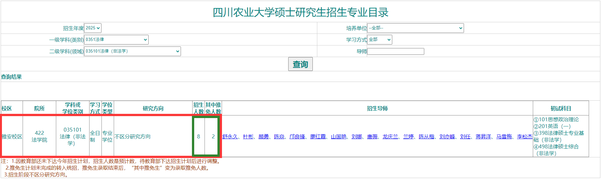
Task: Open advisor link 陈焱
Action: pyautogui.click(x=279, y=136)
